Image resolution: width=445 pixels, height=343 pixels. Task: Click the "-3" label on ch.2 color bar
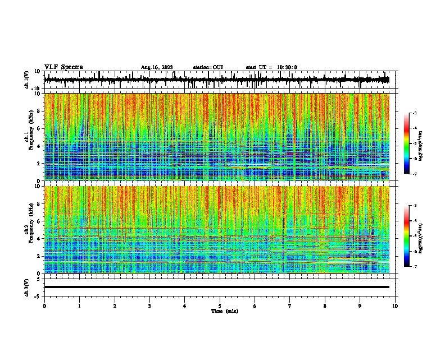(x=415, y=206)
